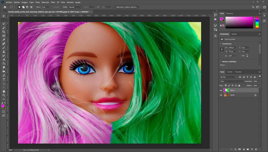
Task: Pick the Horizontal Type tool
Action: click(4, 79)
